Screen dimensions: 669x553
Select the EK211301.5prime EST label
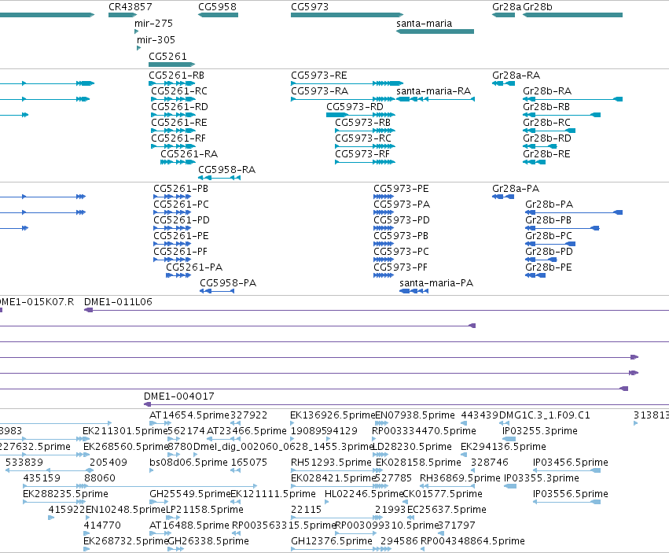(x=126, y=431)
